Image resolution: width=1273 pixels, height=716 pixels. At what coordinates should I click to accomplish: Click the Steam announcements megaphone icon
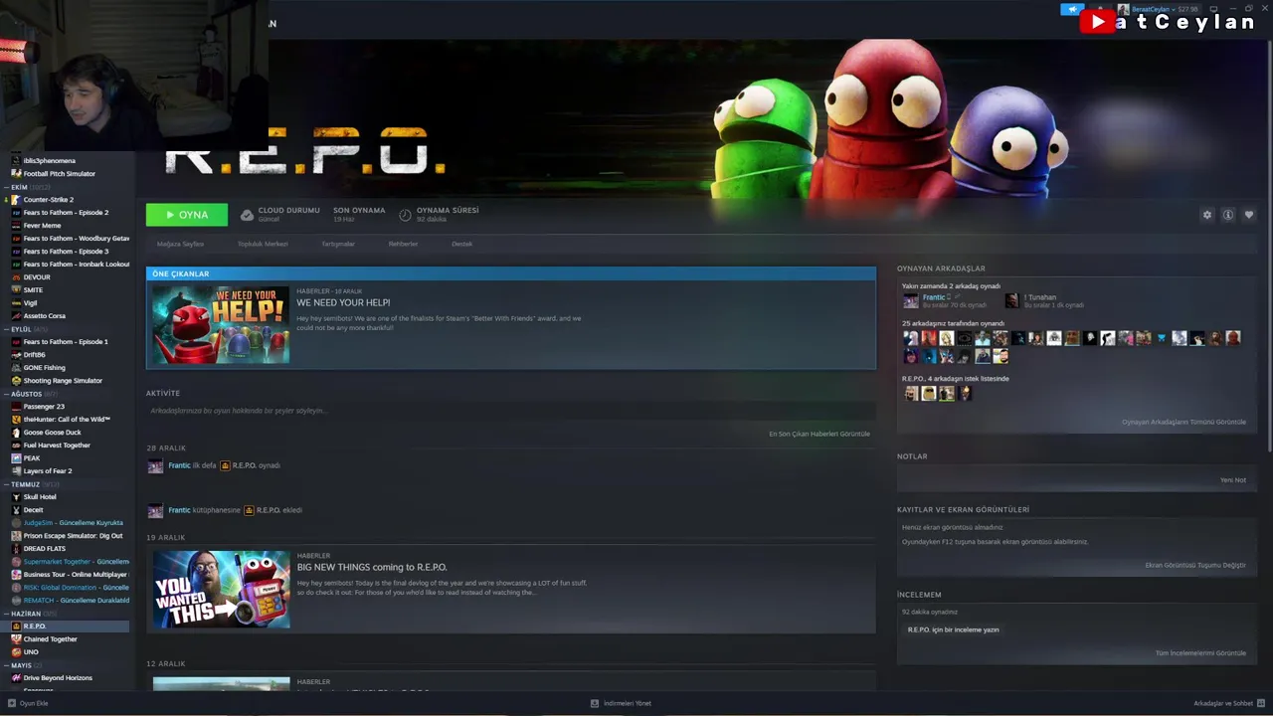pos(1072,9)
